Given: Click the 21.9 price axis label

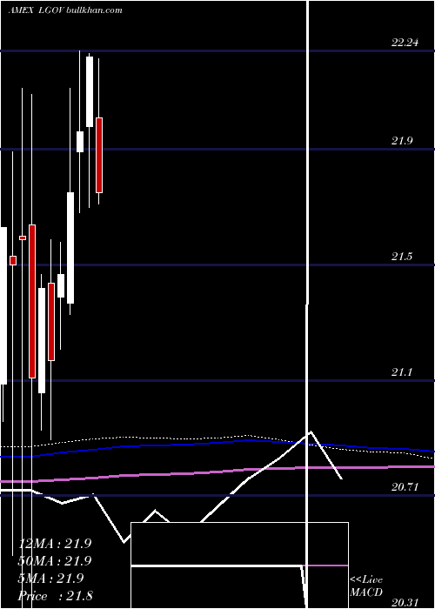Looking at the screenshot, I should (402, 141).
